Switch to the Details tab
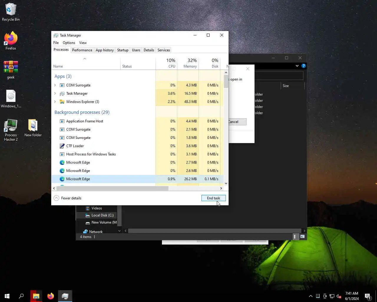 (x=149, y=50)
